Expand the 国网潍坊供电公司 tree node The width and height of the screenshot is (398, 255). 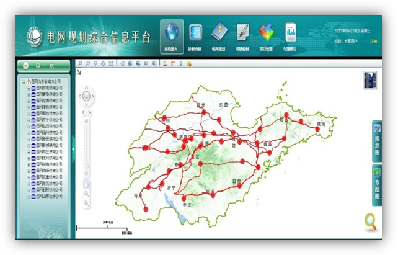[29, 107]
